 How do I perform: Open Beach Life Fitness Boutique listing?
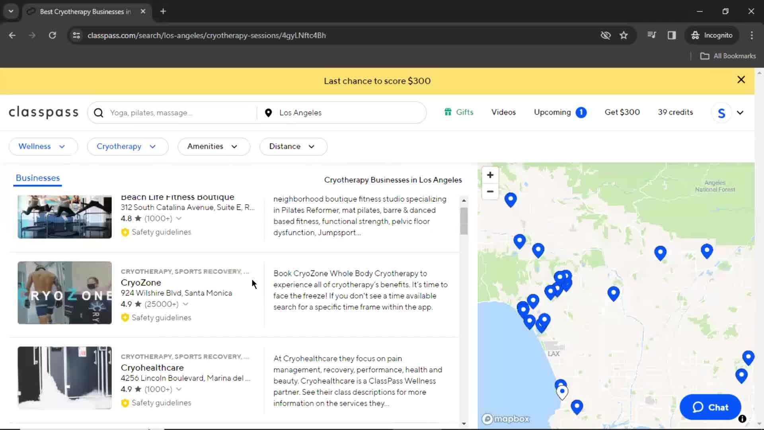(177, 197)
